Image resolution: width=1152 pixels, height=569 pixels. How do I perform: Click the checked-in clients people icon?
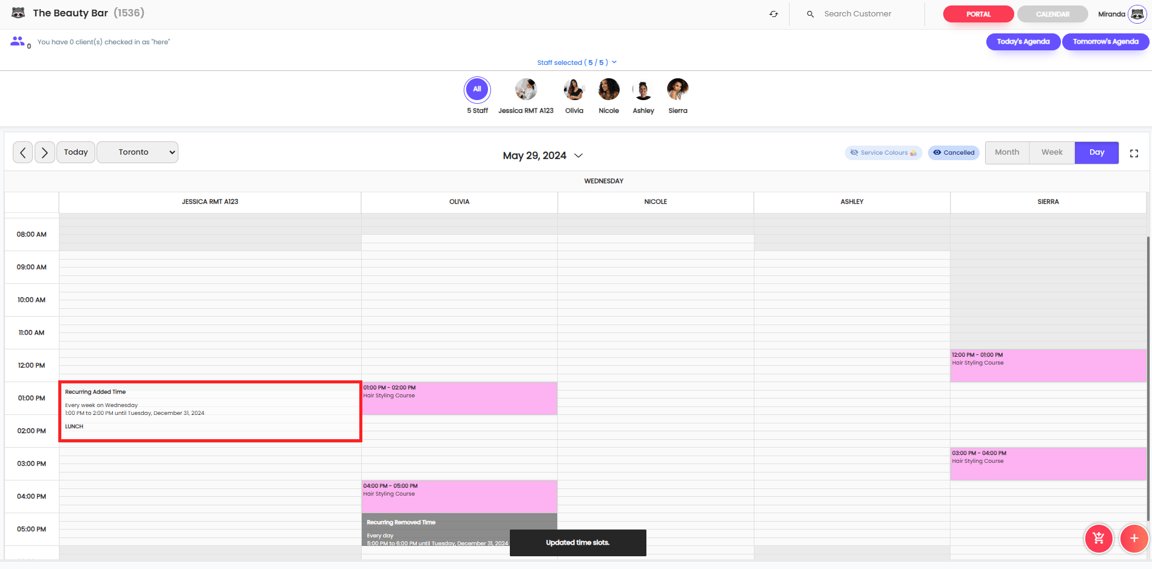click(x=18, y=41)
